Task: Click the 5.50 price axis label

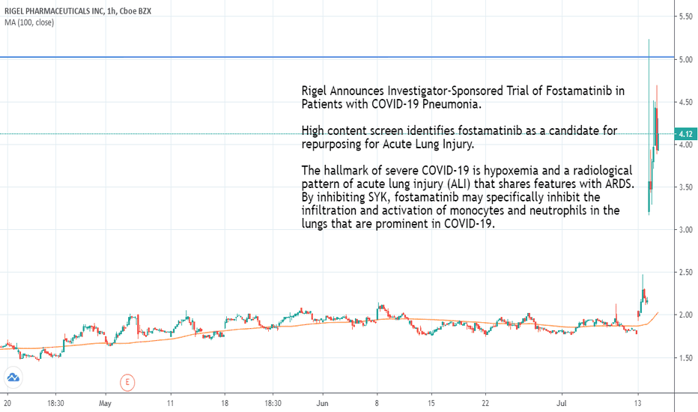Action: pyautogui.click(x=685, y=16)
